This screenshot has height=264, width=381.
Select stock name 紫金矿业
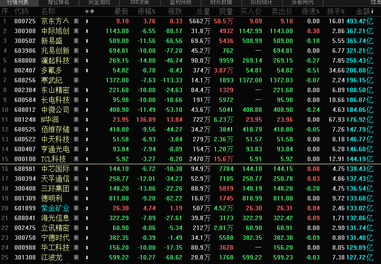[55, 209]
